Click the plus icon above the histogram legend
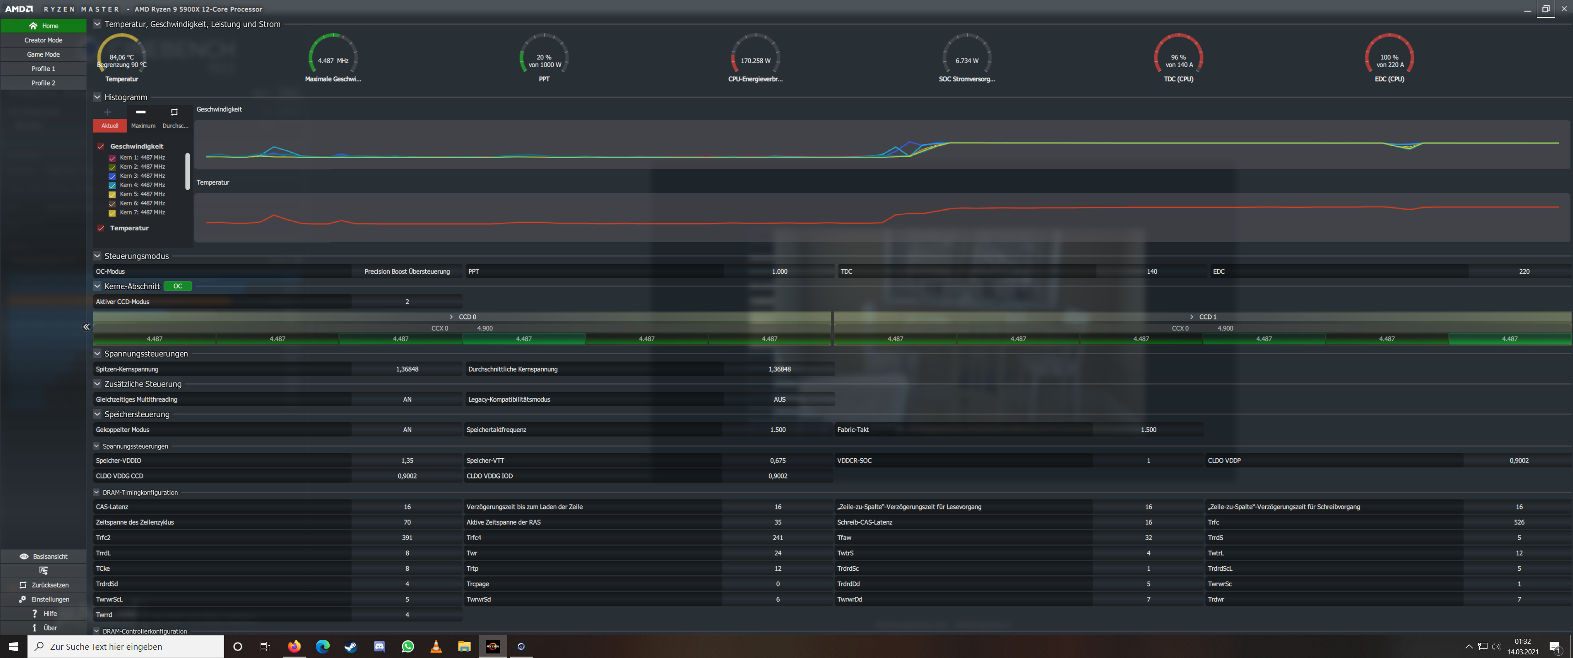 pyautogui.click(x=107, y=112)
